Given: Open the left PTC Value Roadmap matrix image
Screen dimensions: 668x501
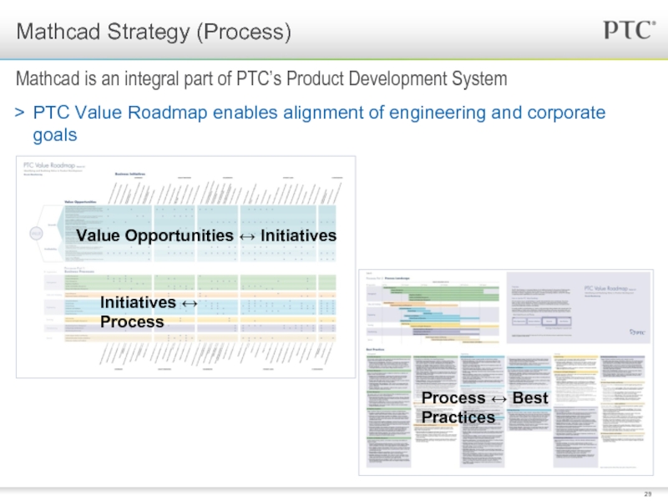Looking at the screenshot, I should coord(185,266).
